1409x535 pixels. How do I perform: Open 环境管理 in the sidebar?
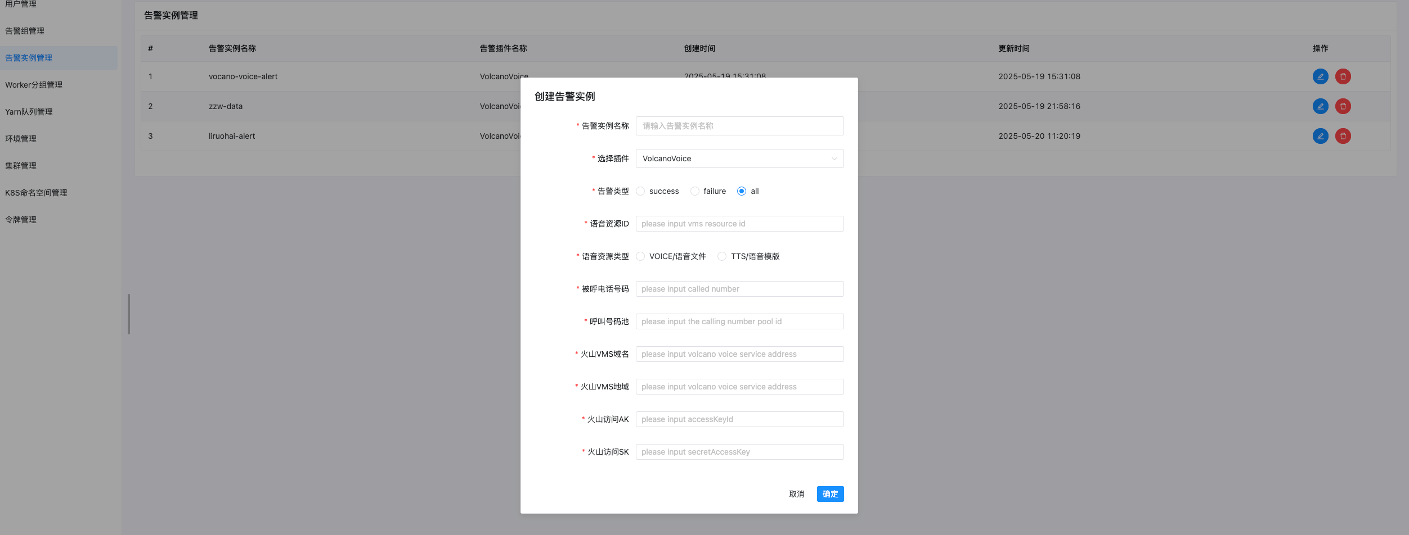[x=21, y=139]
